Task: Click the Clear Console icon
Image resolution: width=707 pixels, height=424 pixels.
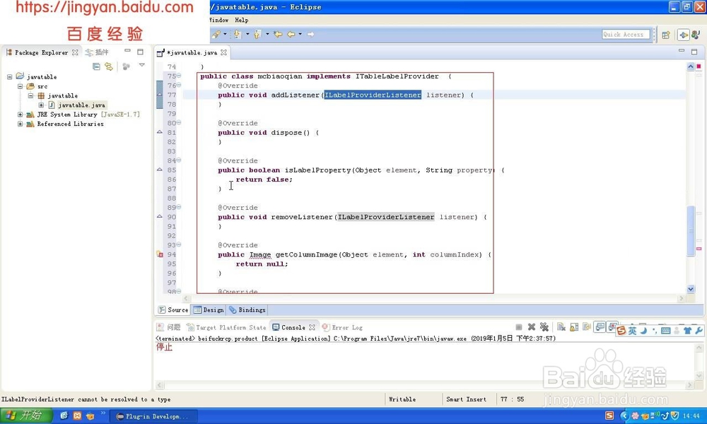Action: (561, 327)
